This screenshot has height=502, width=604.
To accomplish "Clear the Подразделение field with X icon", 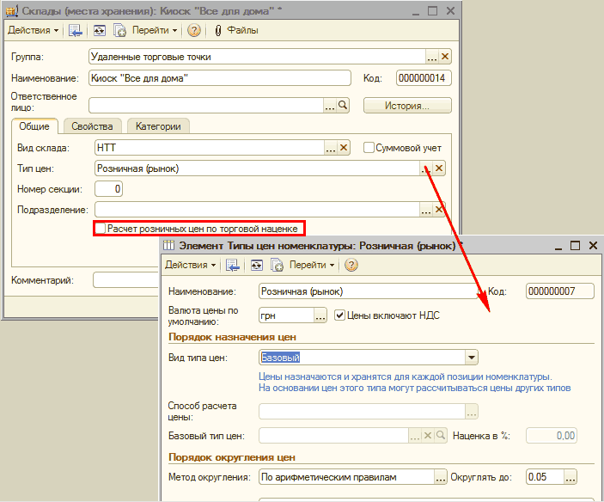I will point(440,209).
